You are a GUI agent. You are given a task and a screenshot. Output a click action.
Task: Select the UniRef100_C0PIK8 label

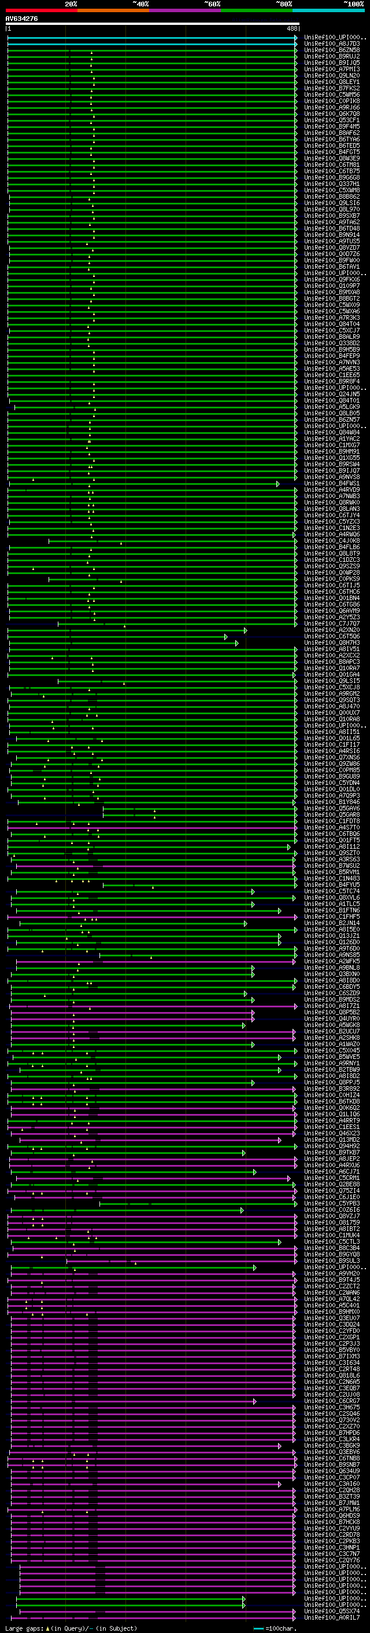coord(332,101)
